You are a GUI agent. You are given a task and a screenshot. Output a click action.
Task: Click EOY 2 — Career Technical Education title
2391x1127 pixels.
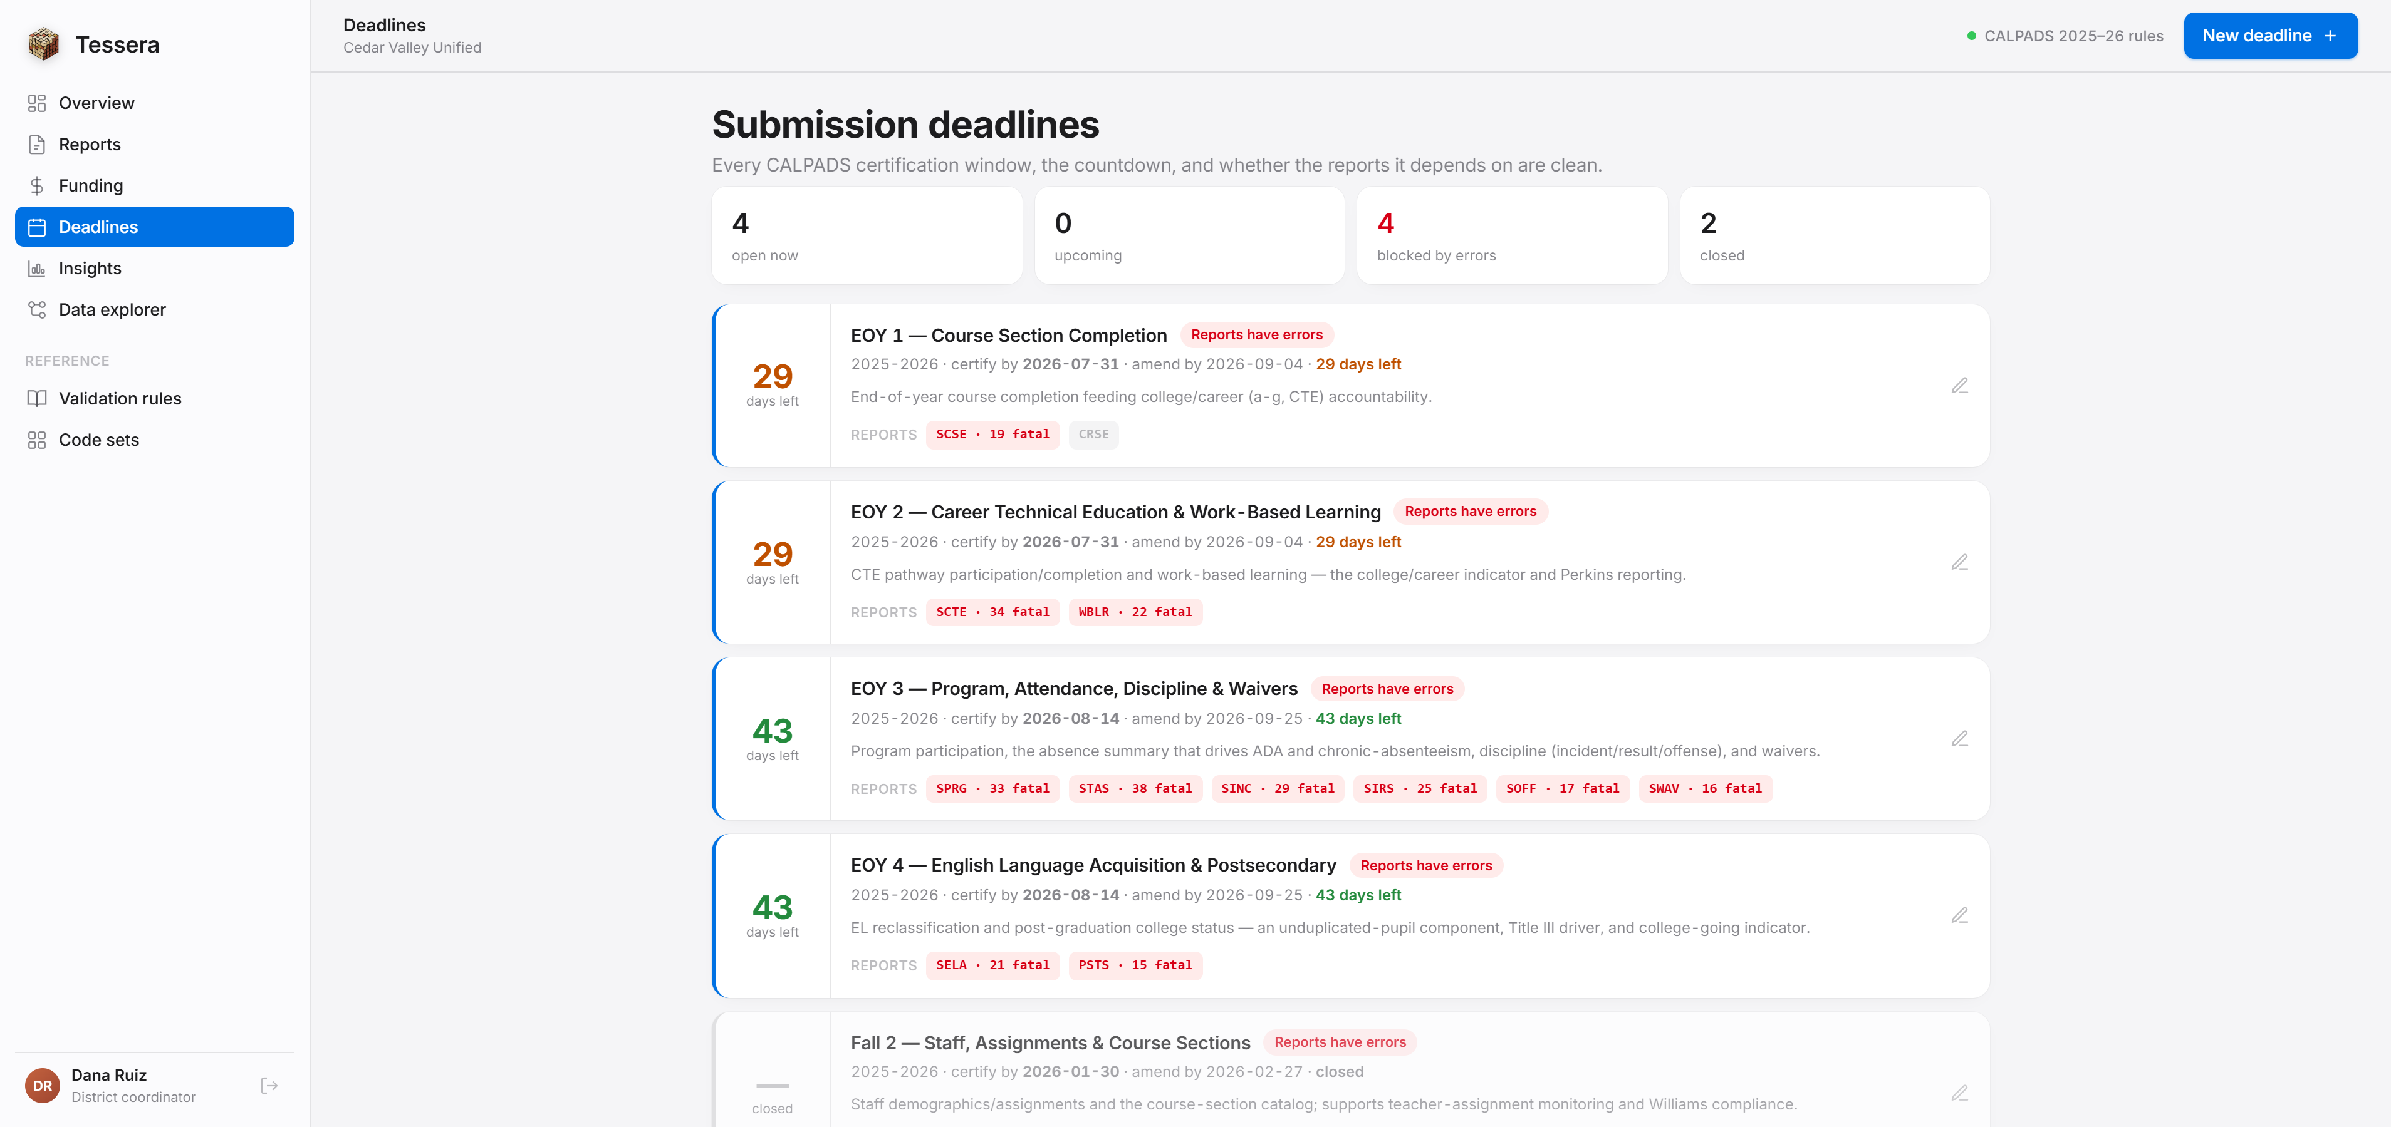[1116, 512]
